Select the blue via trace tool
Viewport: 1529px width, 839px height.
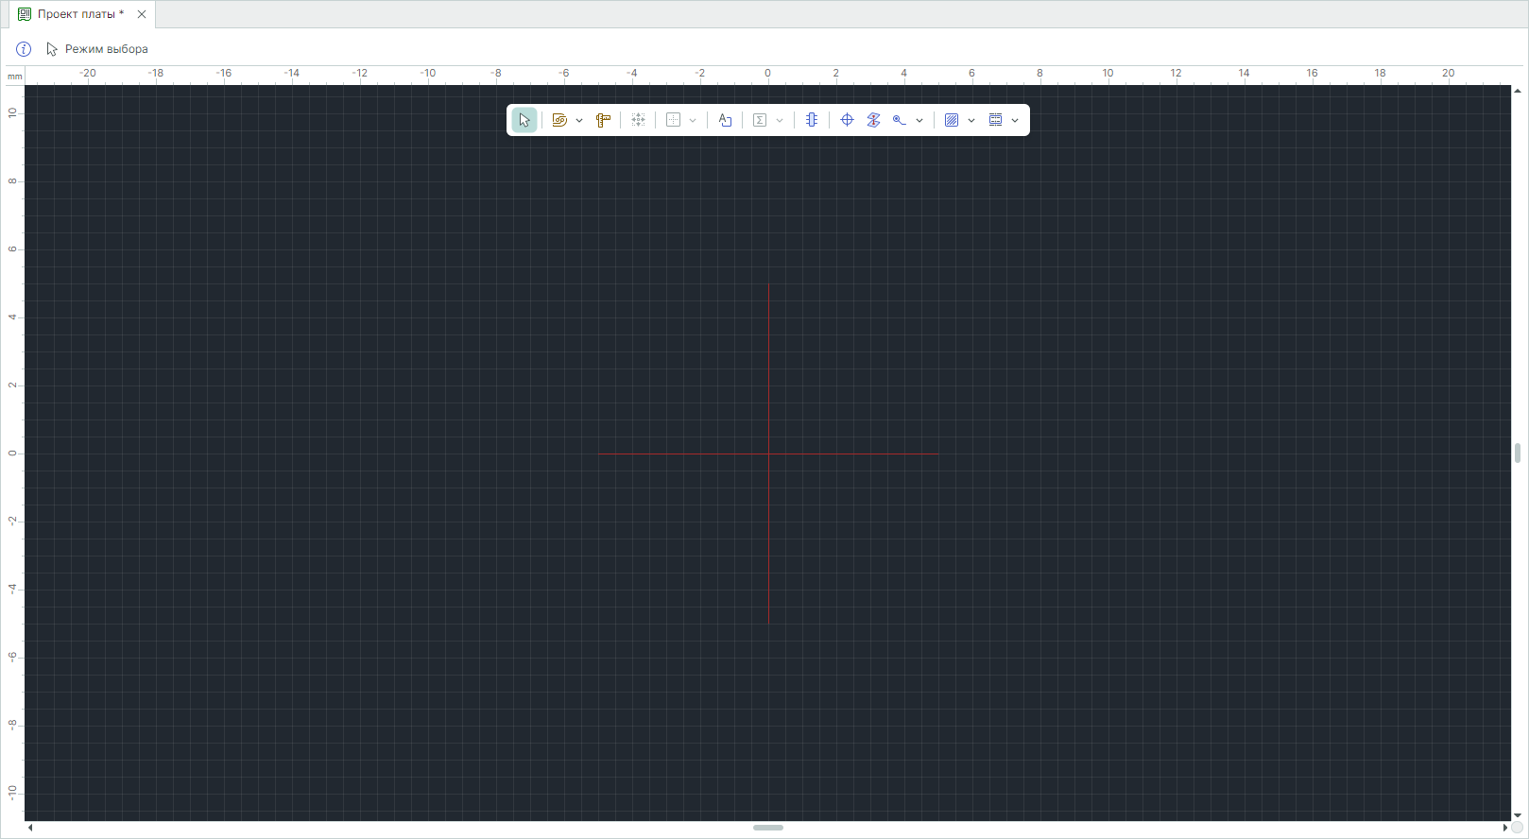click(900, 120)
